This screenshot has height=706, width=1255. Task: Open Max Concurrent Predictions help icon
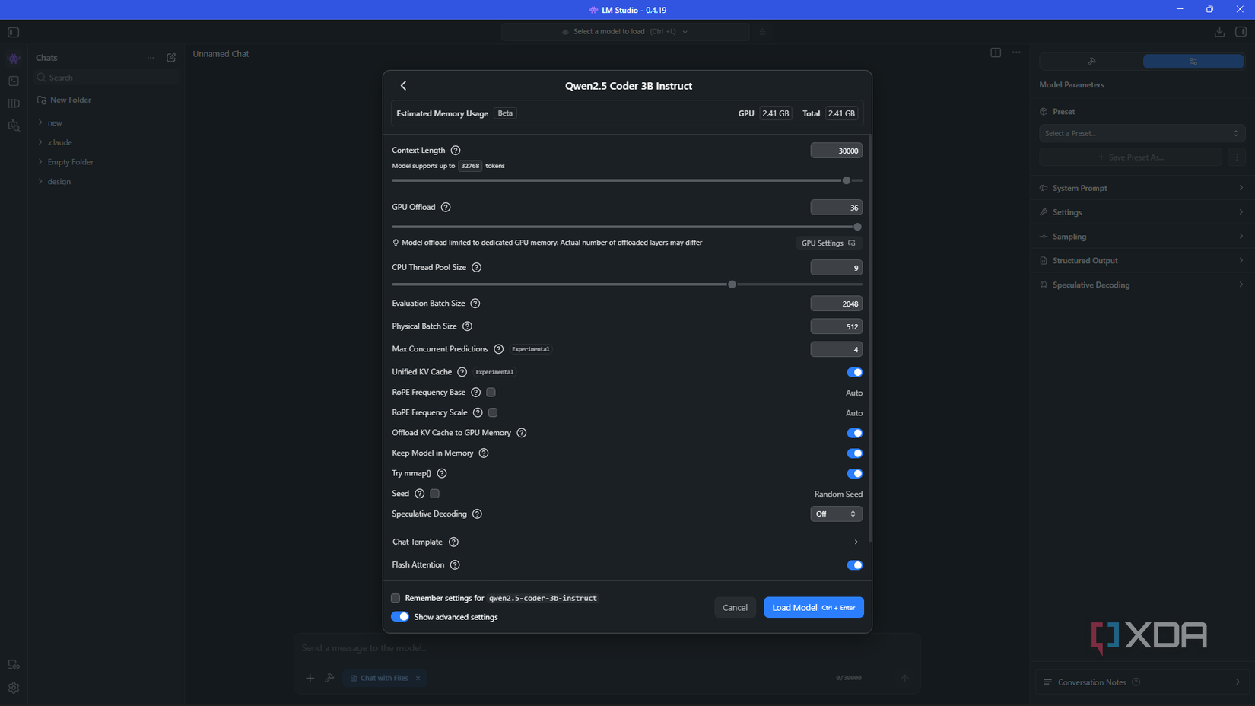click(498, 349)
